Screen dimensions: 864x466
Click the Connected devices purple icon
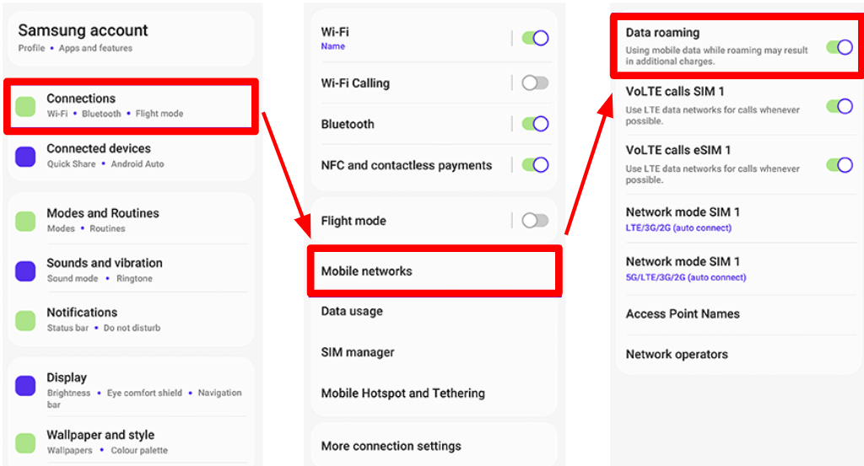pos(25,156)
